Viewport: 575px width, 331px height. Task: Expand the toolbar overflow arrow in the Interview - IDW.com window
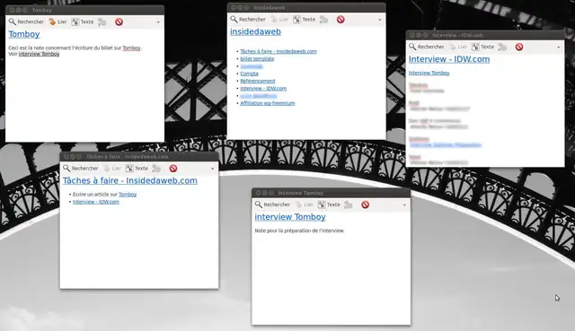point(559,48)
